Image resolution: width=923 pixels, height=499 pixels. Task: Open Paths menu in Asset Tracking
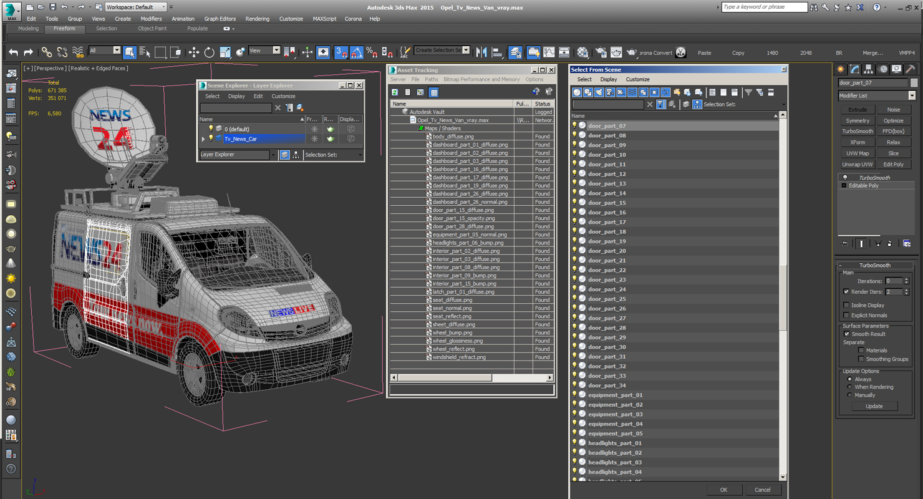[x=432, y=79]
